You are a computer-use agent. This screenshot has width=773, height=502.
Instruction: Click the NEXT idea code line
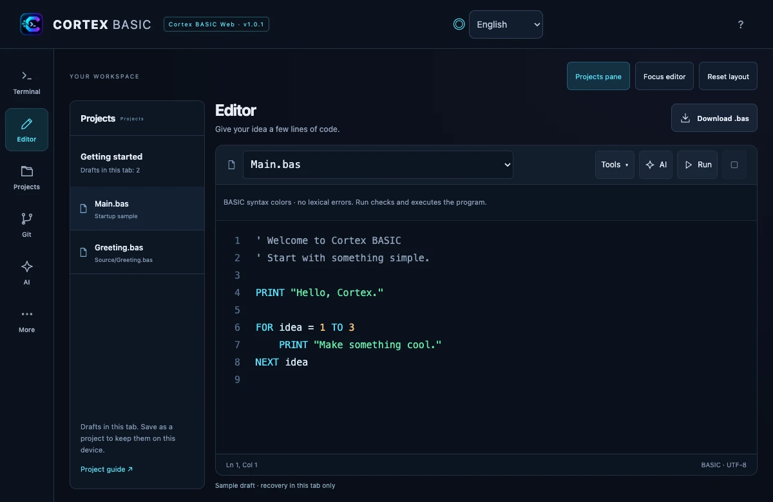click(x=282, y=362)
